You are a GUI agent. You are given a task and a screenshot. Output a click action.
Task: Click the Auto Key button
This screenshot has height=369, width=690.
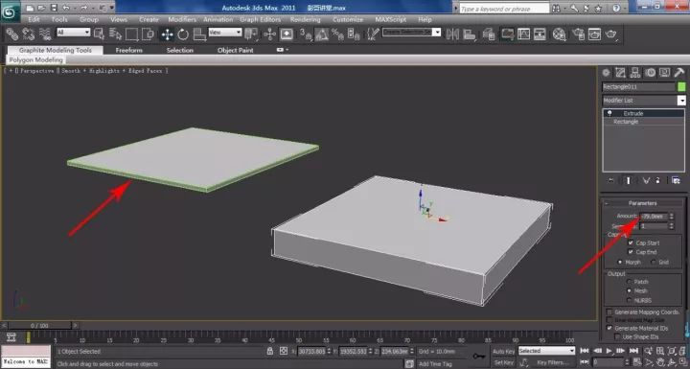(x=503, y=352)
